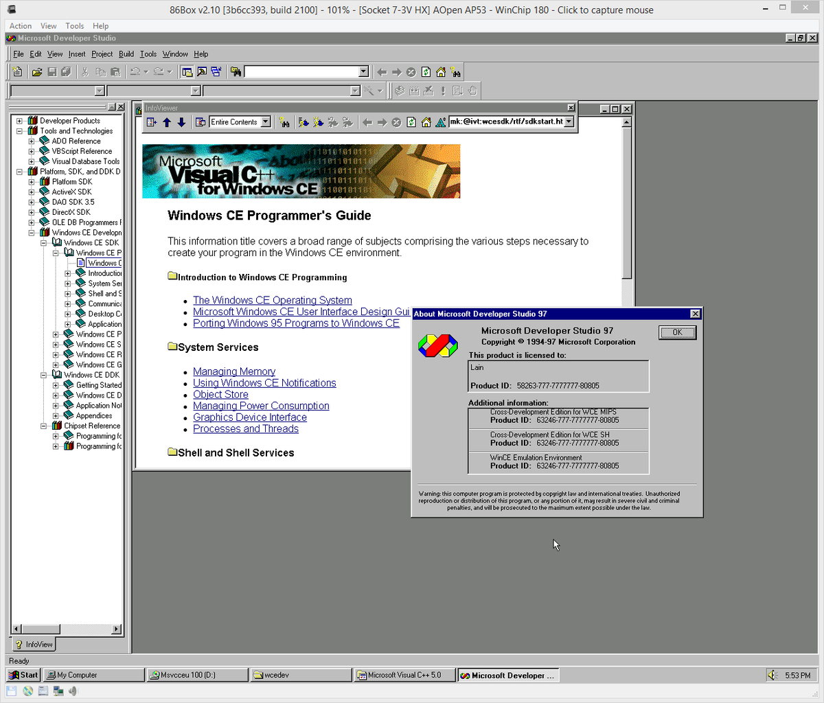Open the Graphics Device Interface link

250,417
